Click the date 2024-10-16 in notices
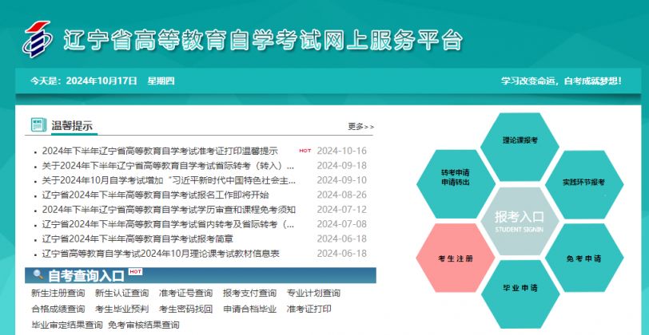Viewport: 649px width, 335px height. [x=342, y=151]
